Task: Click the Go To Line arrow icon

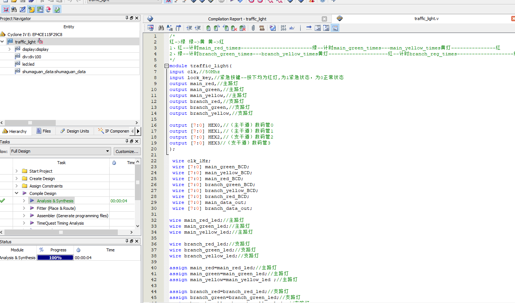Action: click(x=308, y=28)
